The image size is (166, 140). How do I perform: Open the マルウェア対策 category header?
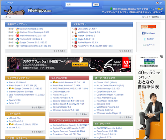pos(69,78)
